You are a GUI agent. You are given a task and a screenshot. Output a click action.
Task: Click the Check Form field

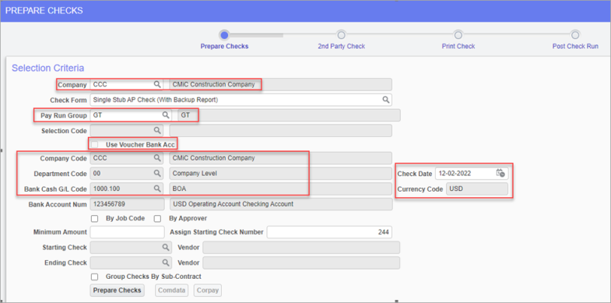coord(241,100)
